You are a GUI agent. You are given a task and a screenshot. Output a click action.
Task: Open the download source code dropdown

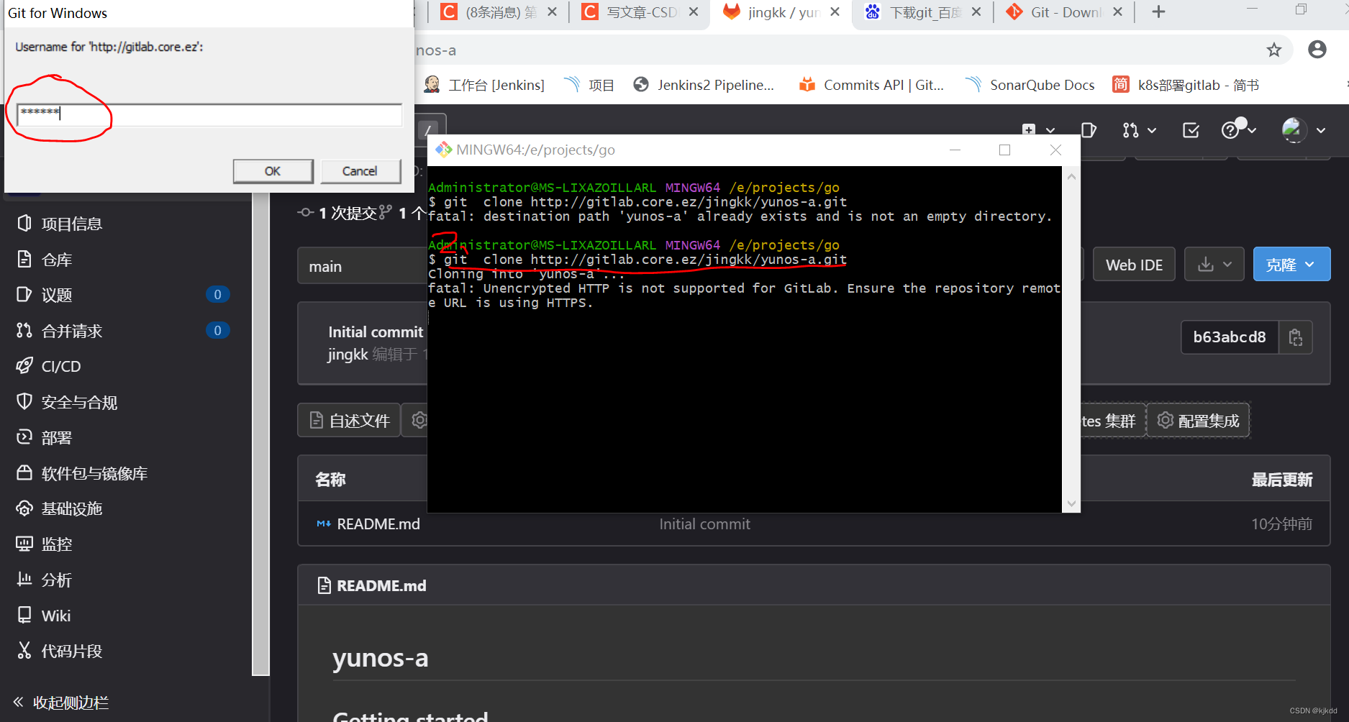1214,265
